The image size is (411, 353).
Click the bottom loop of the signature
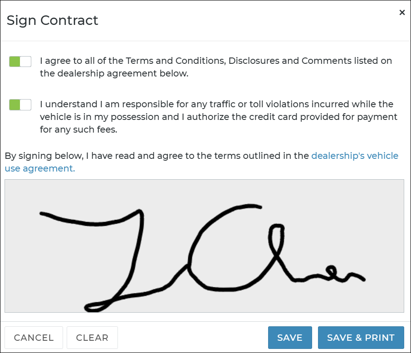click(94, 307)
